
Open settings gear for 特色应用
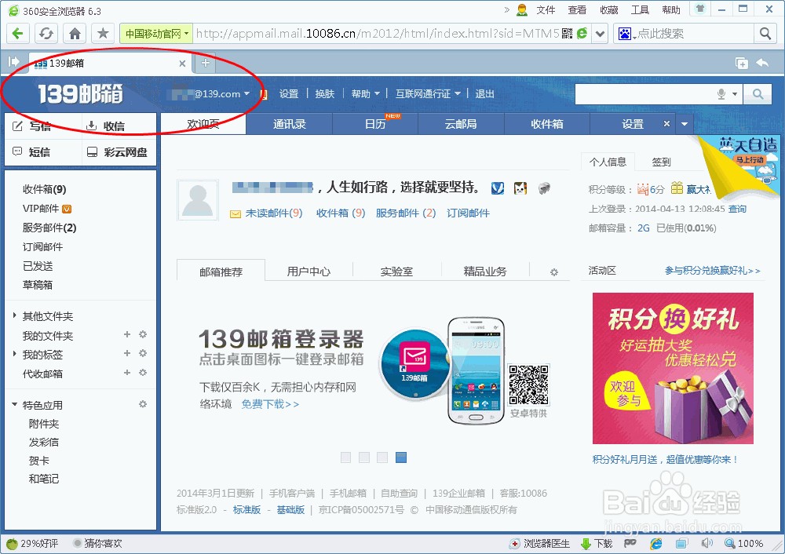(143, 404)
